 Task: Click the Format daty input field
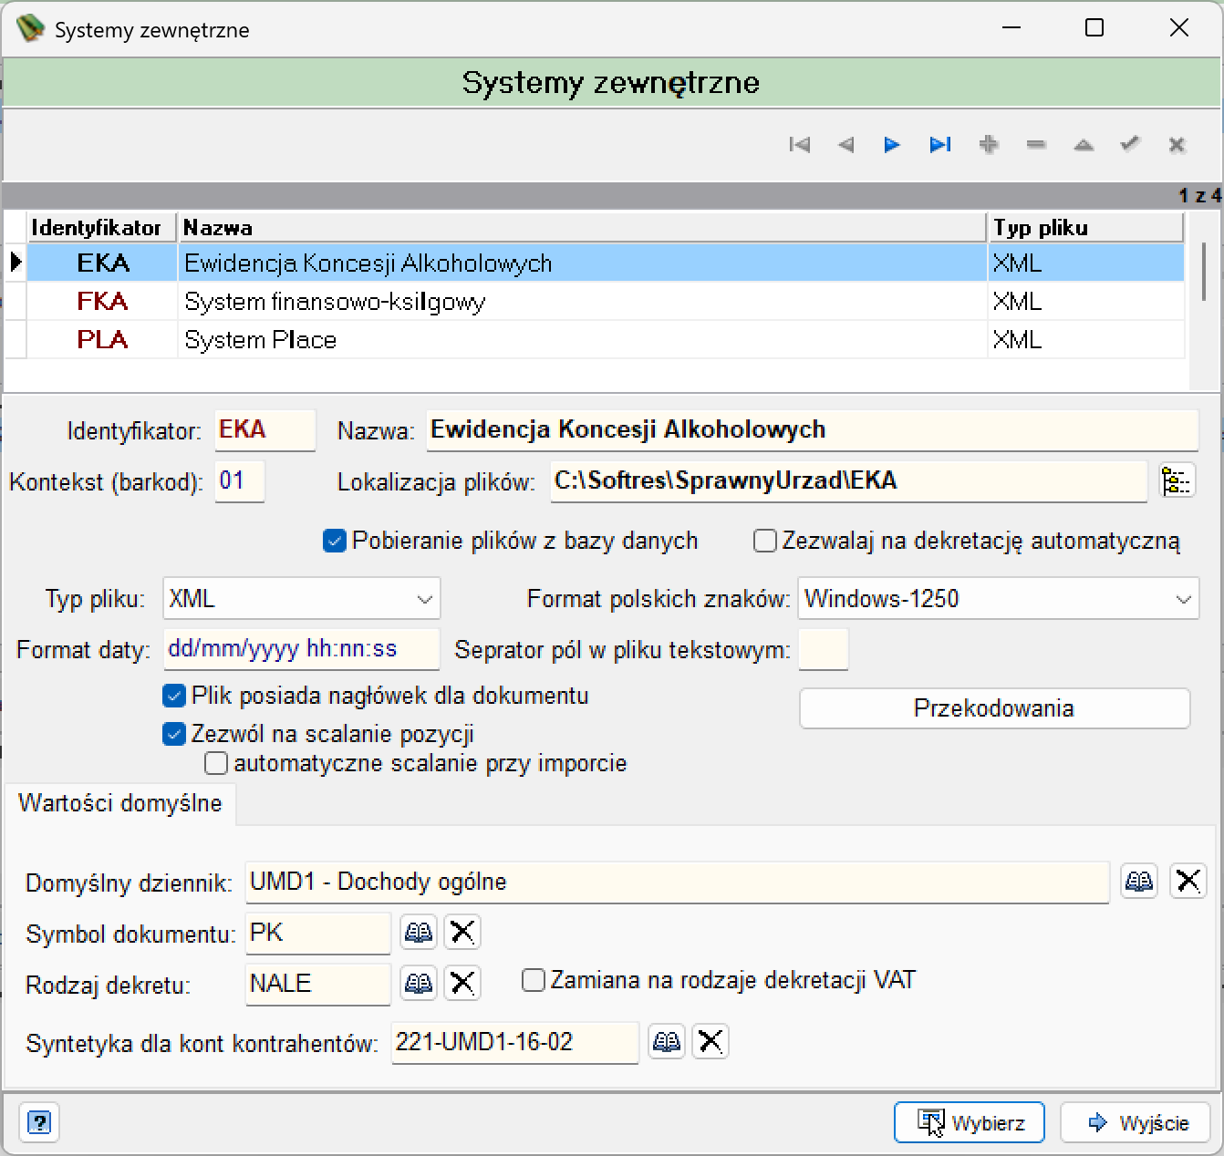[301, 649]
